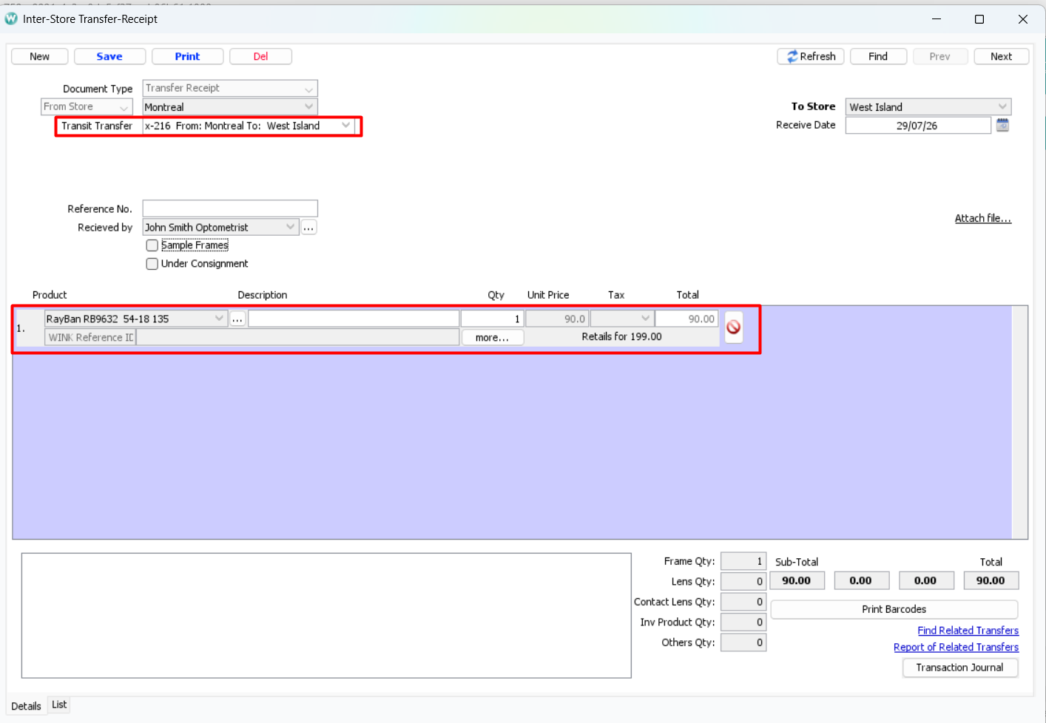The image size is (1046, 723).
Task: Open Find Related Transfers link
Action: (968, 631)
